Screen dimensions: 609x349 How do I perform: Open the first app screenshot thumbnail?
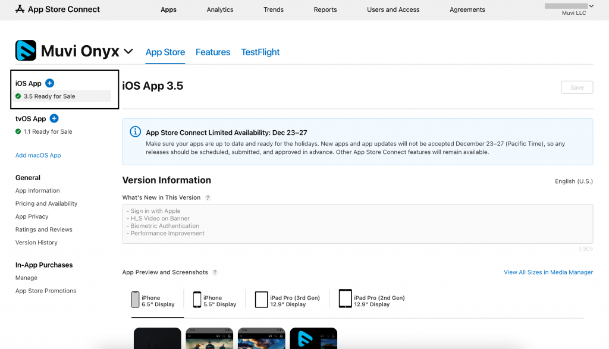tap(157, 339)
